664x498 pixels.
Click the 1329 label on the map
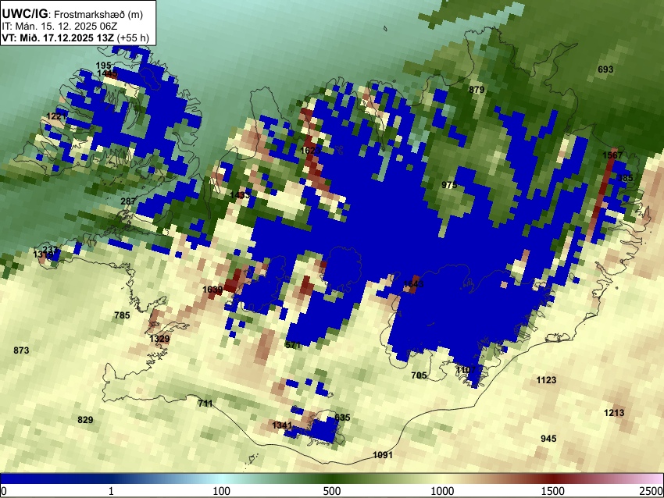[159, 339]
